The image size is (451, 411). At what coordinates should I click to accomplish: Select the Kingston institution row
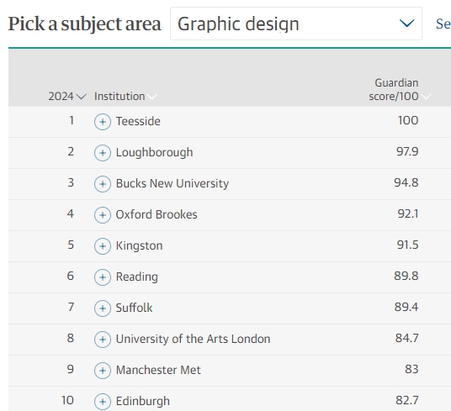230,246
